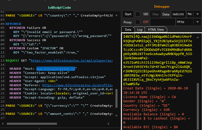Click the PARSE amount_cents line
Image resolution: width=202 pixels, height=130 pixels.
[x=59, y=114]
